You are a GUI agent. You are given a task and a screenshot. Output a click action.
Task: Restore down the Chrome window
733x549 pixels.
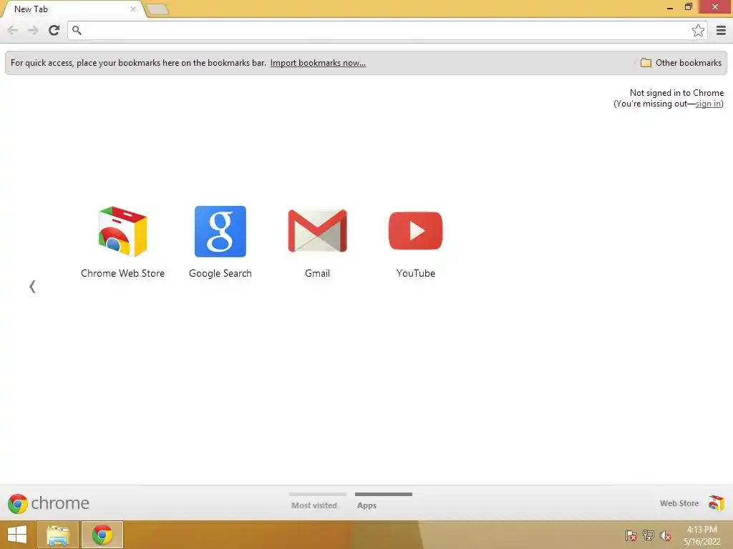click(x=688, y=7)
